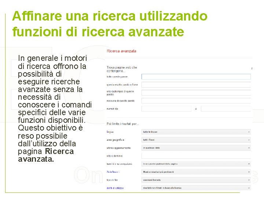The image size is (264, 198).
Task: Click the first 'numeri da' range field
Action: pos(166,109)
